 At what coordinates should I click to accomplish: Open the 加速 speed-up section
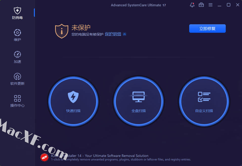(x=17, y=57)
